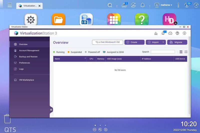Open Account Management in sidebar
Viewport: 200px width, 133px height.
(x=29, y=50)
